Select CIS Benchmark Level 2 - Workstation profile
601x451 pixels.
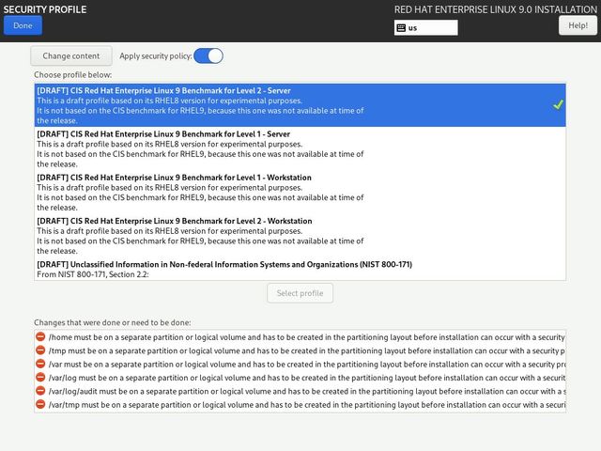pos(300,236)
